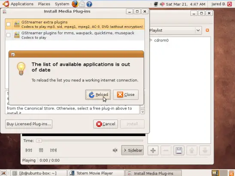Click the red power button icon
This screenshot has height=176, width=235.
(229, 4)
